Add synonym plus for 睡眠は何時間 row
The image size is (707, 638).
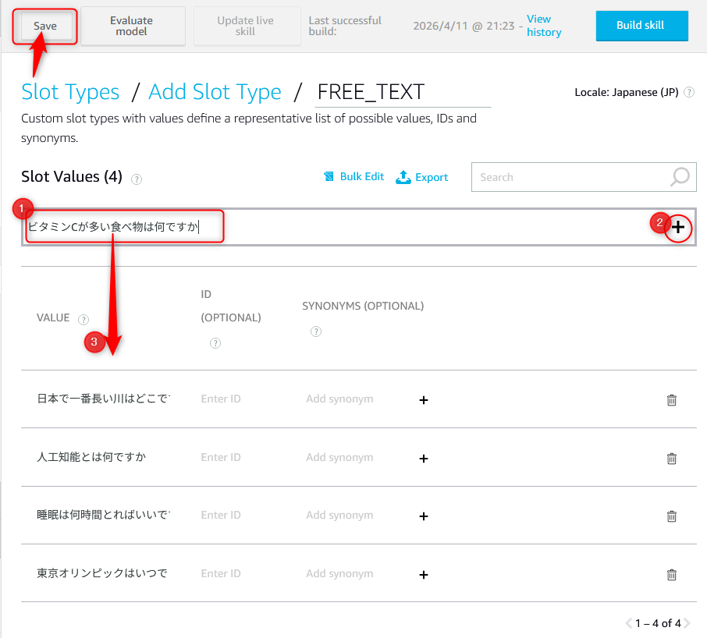click(x=424, y=516)
